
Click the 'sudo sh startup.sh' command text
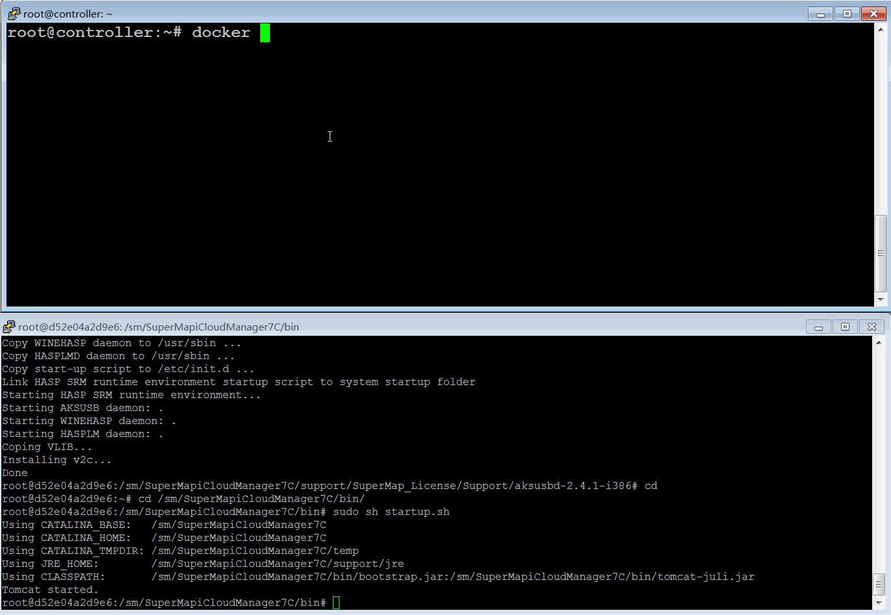(x=391, y=512)
